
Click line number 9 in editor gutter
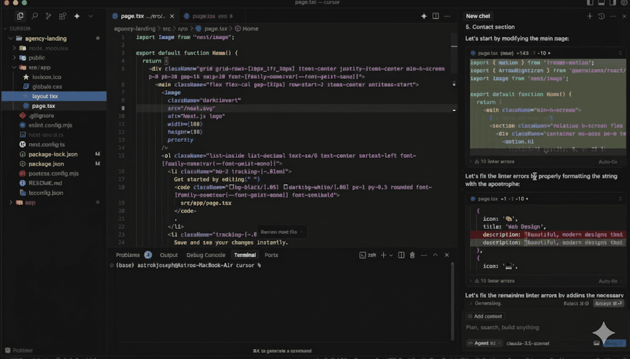click(x=122, y=108)
